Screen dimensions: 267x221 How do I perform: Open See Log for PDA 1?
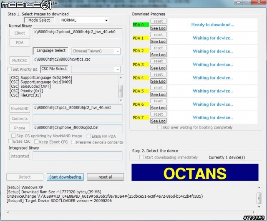[159, 42]
